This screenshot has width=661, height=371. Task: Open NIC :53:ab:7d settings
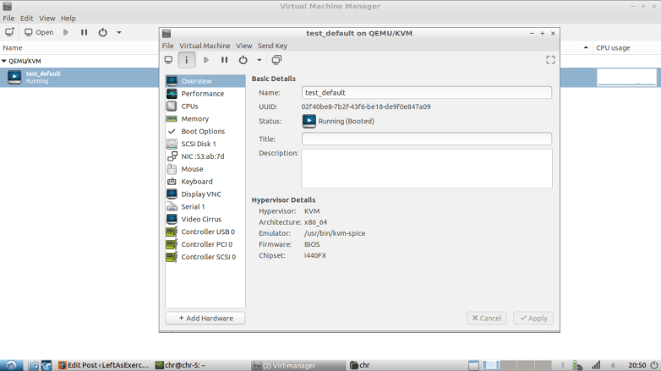coord(205,156)
